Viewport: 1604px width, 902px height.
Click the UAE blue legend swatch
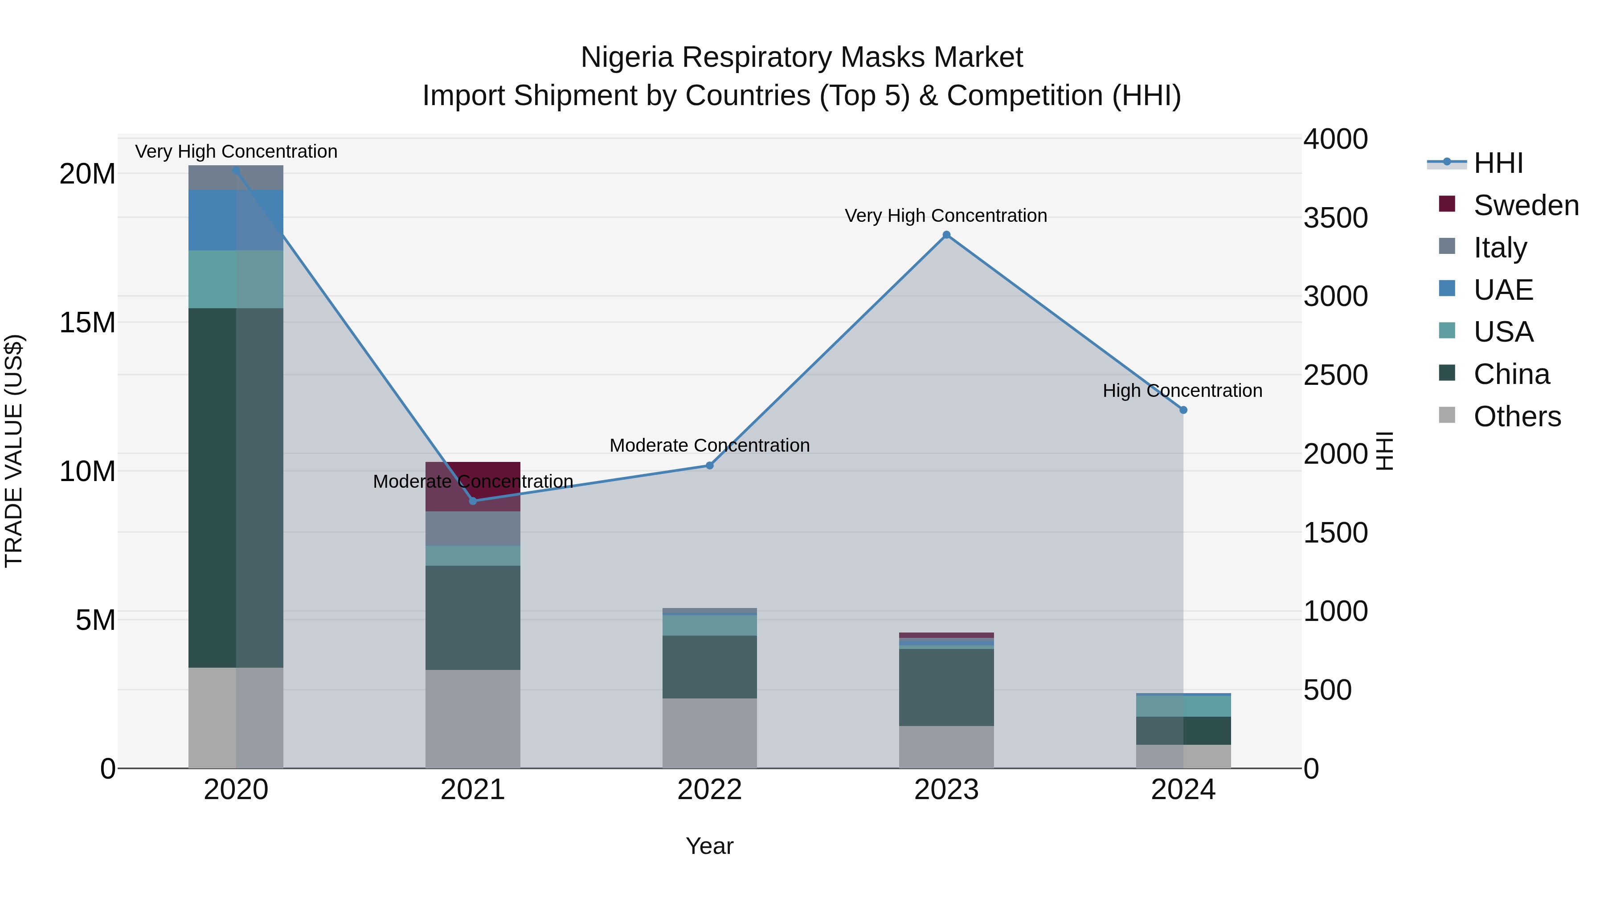pos(1447,288)
